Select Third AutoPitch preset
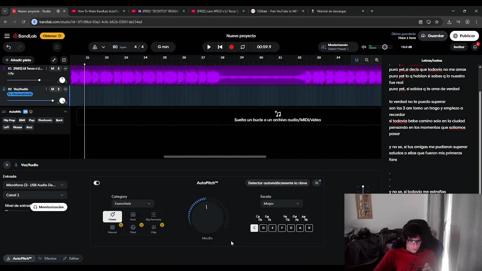This screenshot has width=482, height=271. point(133,229)
